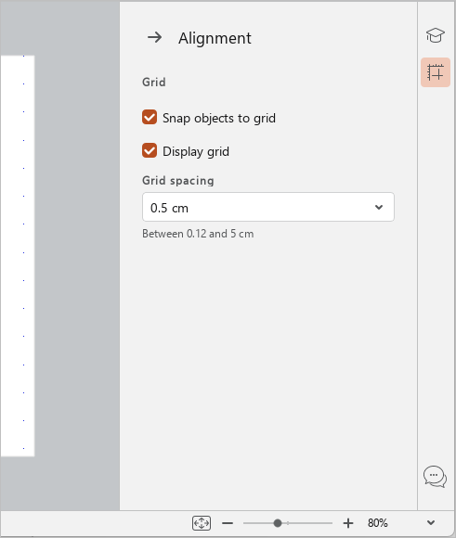
Task: Click the fit page to window icon
Action: click(x=202, y=523)
